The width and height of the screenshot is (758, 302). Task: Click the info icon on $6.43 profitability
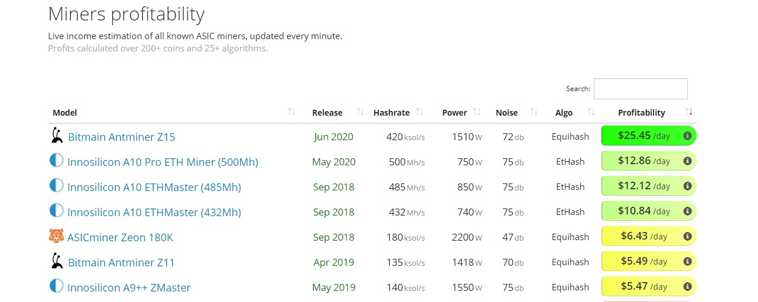tap(687, 237)
